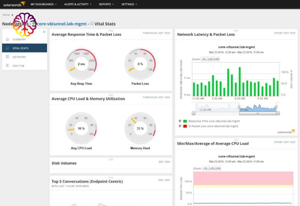300x206 pixels.
Task: Select the Summary tab in the sidebar
Action: tap(25, 39)
